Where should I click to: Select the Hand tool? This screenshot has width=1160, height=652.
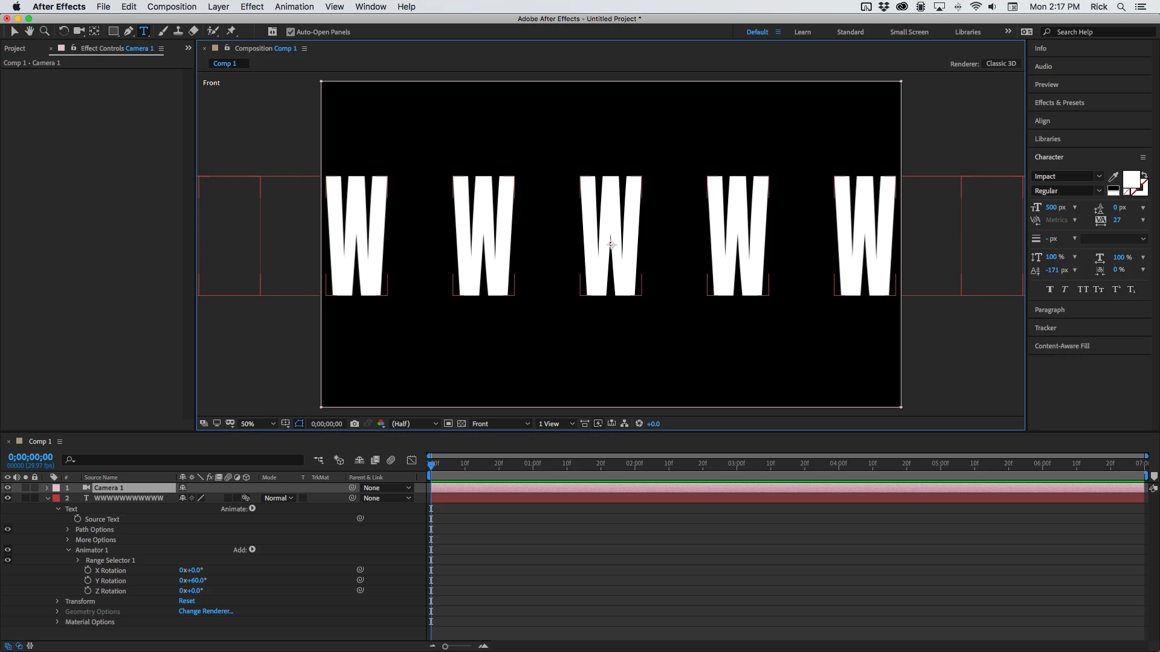coord(29,31)
